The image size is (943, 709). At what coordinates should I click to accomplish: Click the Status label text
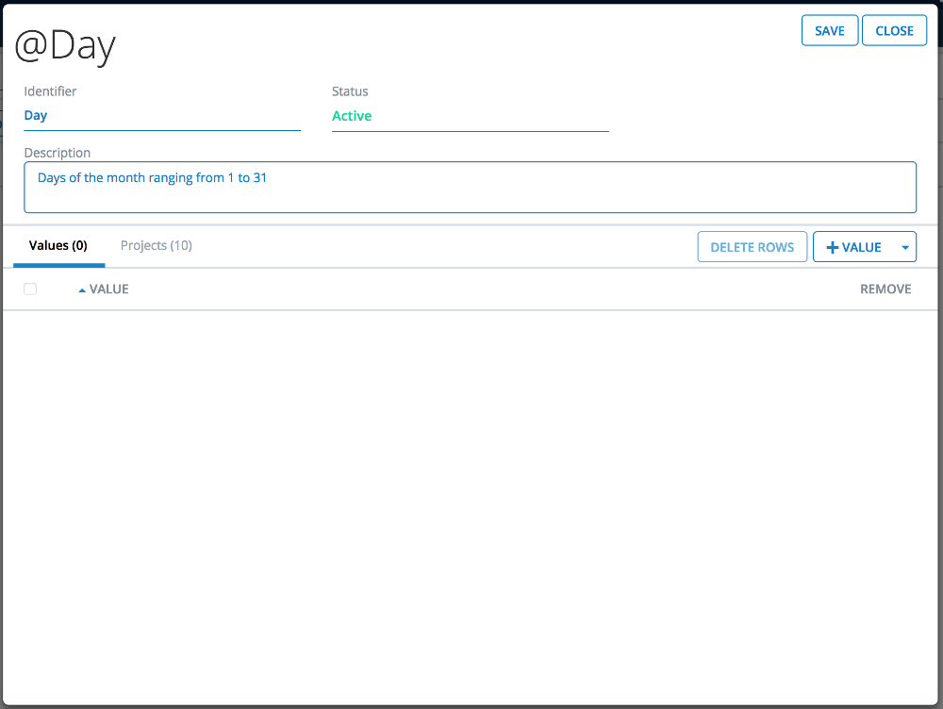pyautogui.click(x=350, y=91)
